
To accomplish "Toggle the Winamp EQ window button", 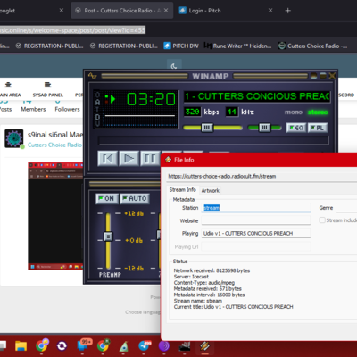I will point(296,128).
